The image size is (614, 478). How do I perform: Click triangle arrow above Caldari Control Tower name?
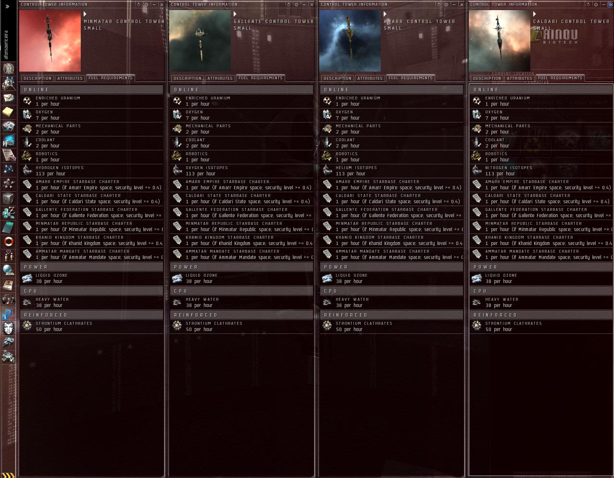535,14
